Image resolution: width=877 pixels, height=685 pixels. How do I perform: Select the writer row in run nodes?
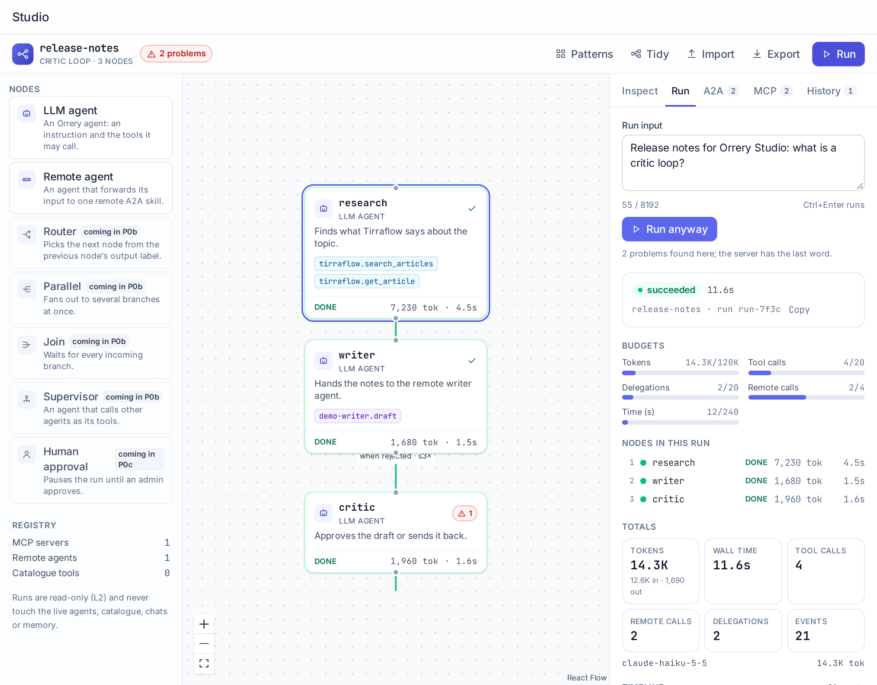pyautogui.click(x=743, y=481)
